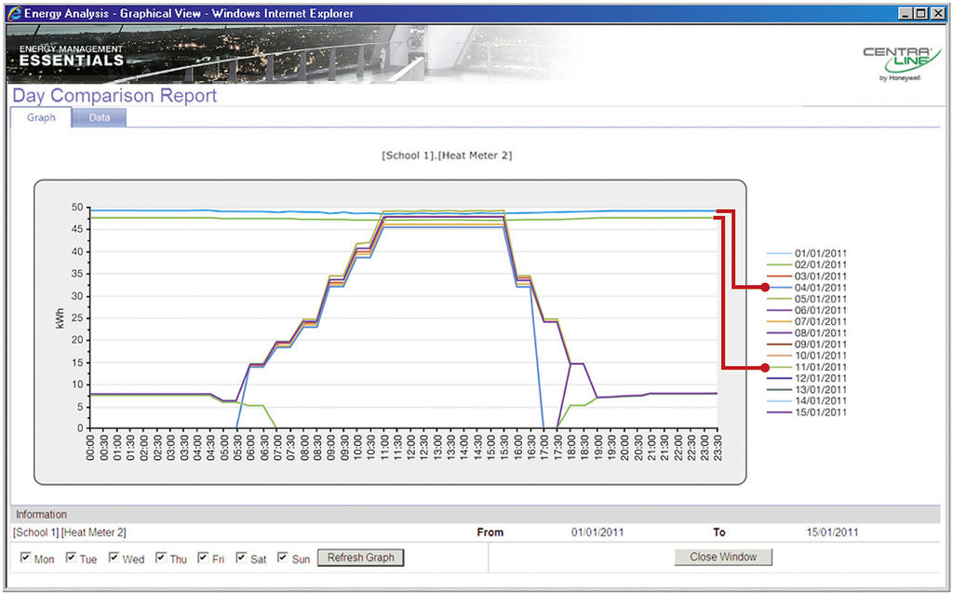This screenshot has height=594, width=953.
Task: Click the 15/01/2011 legend item
Action: (x=821, y=412)
